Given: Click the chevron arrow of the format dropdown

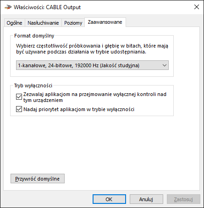Looking at the screenshot, I should tap(165, 65).
